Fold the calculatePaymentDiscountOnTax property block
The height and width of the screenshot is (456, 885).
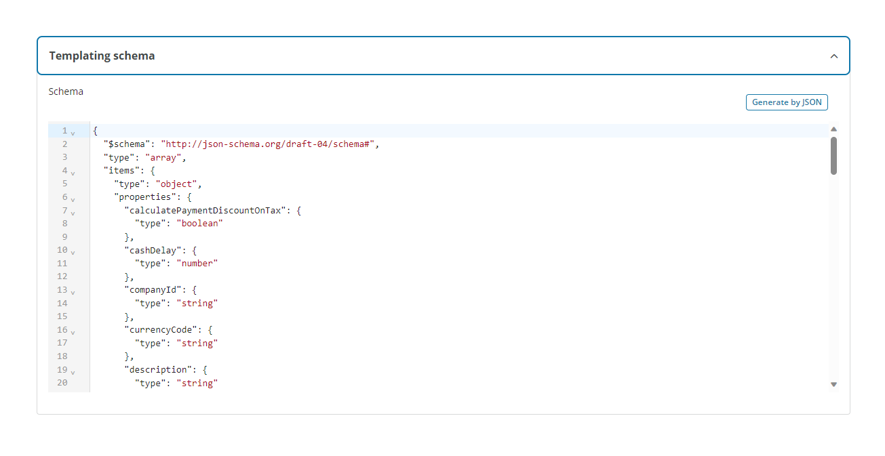click(73, 211)
